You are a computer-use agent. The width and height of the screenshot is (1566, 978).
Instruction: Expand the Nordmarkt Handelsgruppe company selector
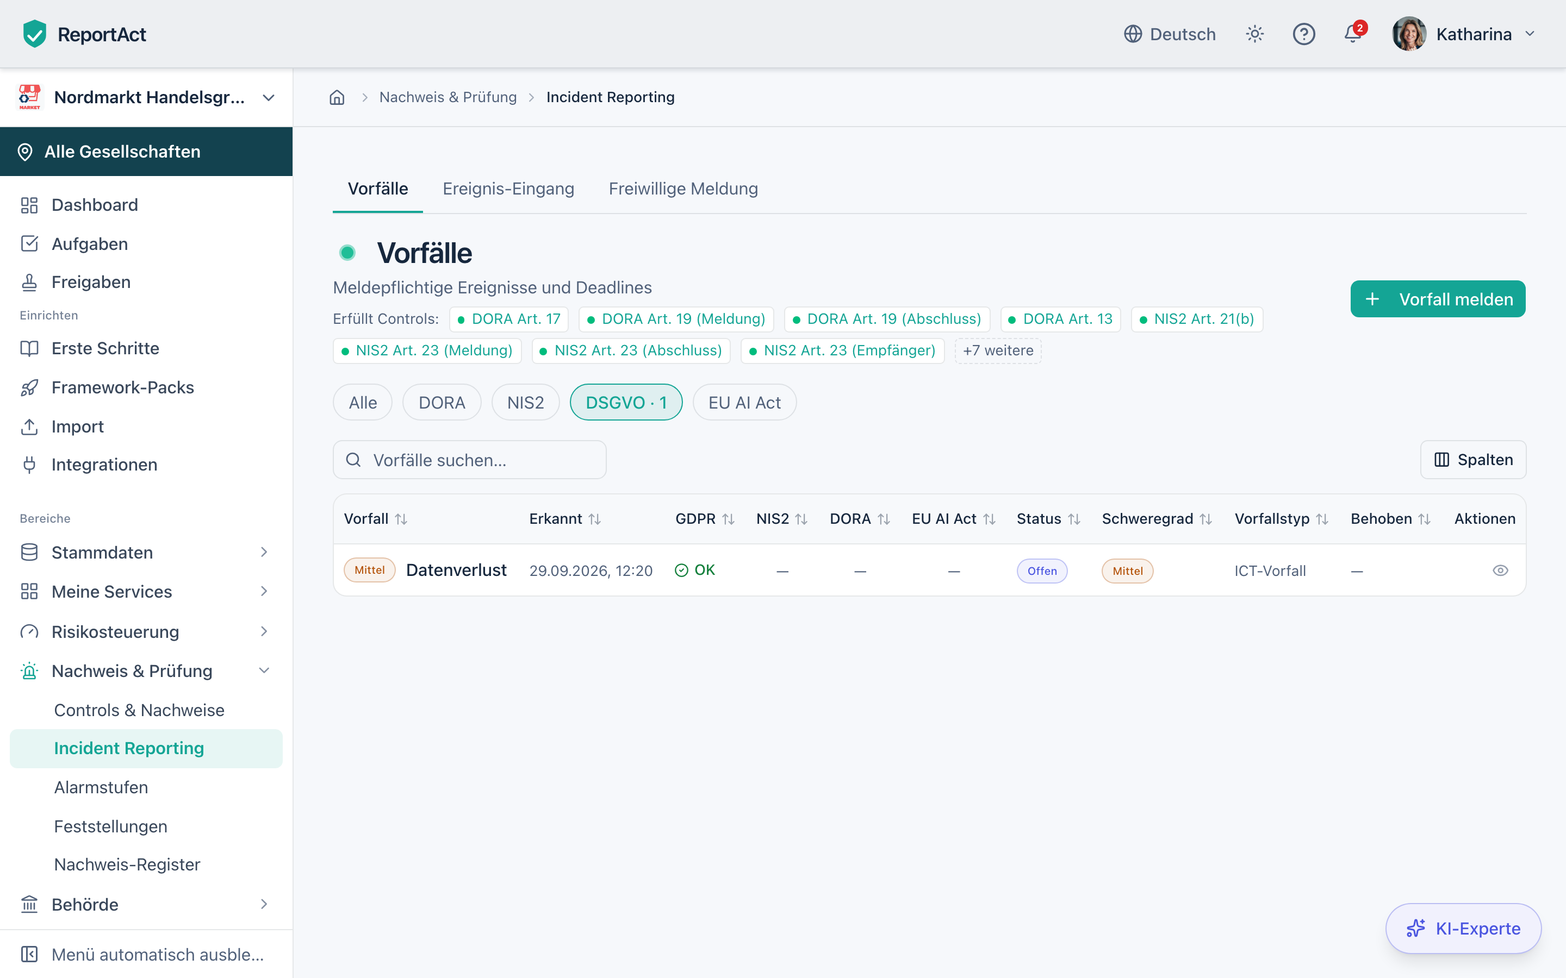[147, 97]
